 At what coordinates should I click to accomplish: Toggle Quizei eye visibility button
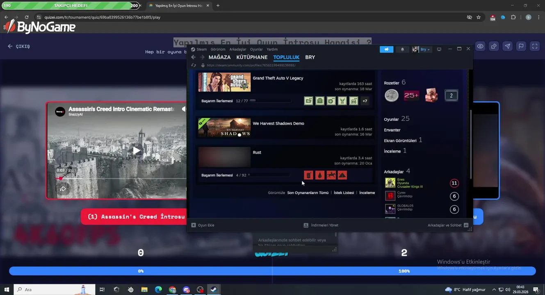pos(480,46)
